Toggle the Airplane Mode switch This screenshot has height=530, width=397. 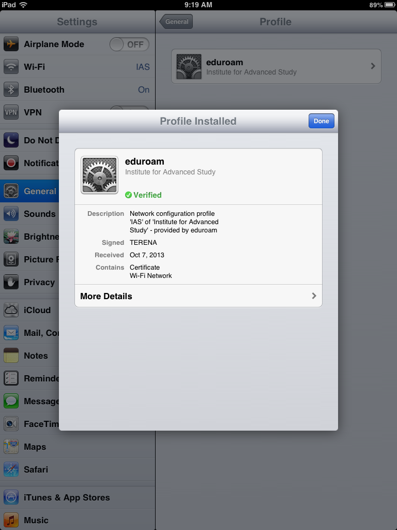129,45
